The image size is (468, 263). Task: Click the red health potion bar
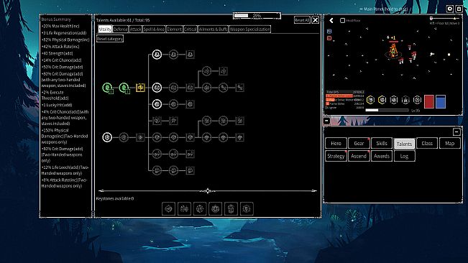(429, 101)
